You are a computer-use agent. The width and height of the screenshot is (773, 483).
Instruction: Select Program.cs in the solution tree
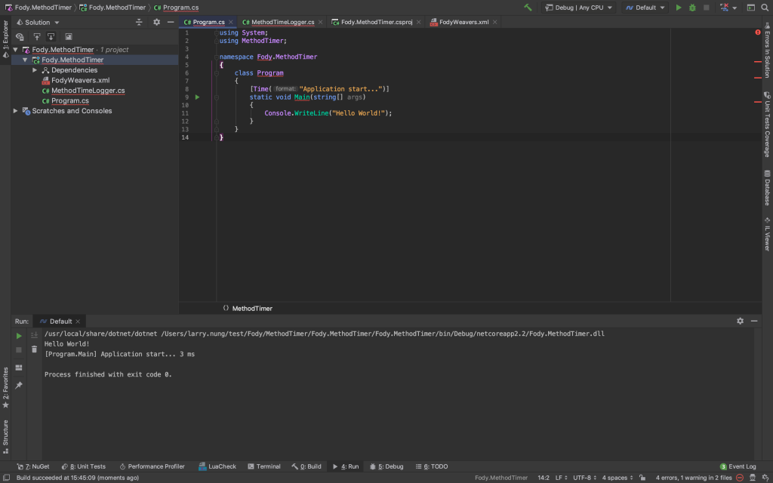[70, 101]
